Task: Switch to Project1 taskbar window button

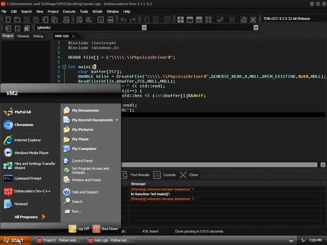Action: tap(58, 240)
